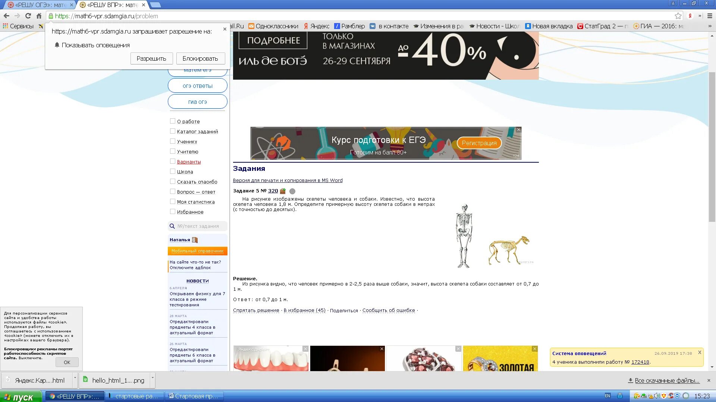This screenshot has height=402, width=716.
Task: Check box beside Моя статистика
Action: click(x=173, y=201)
